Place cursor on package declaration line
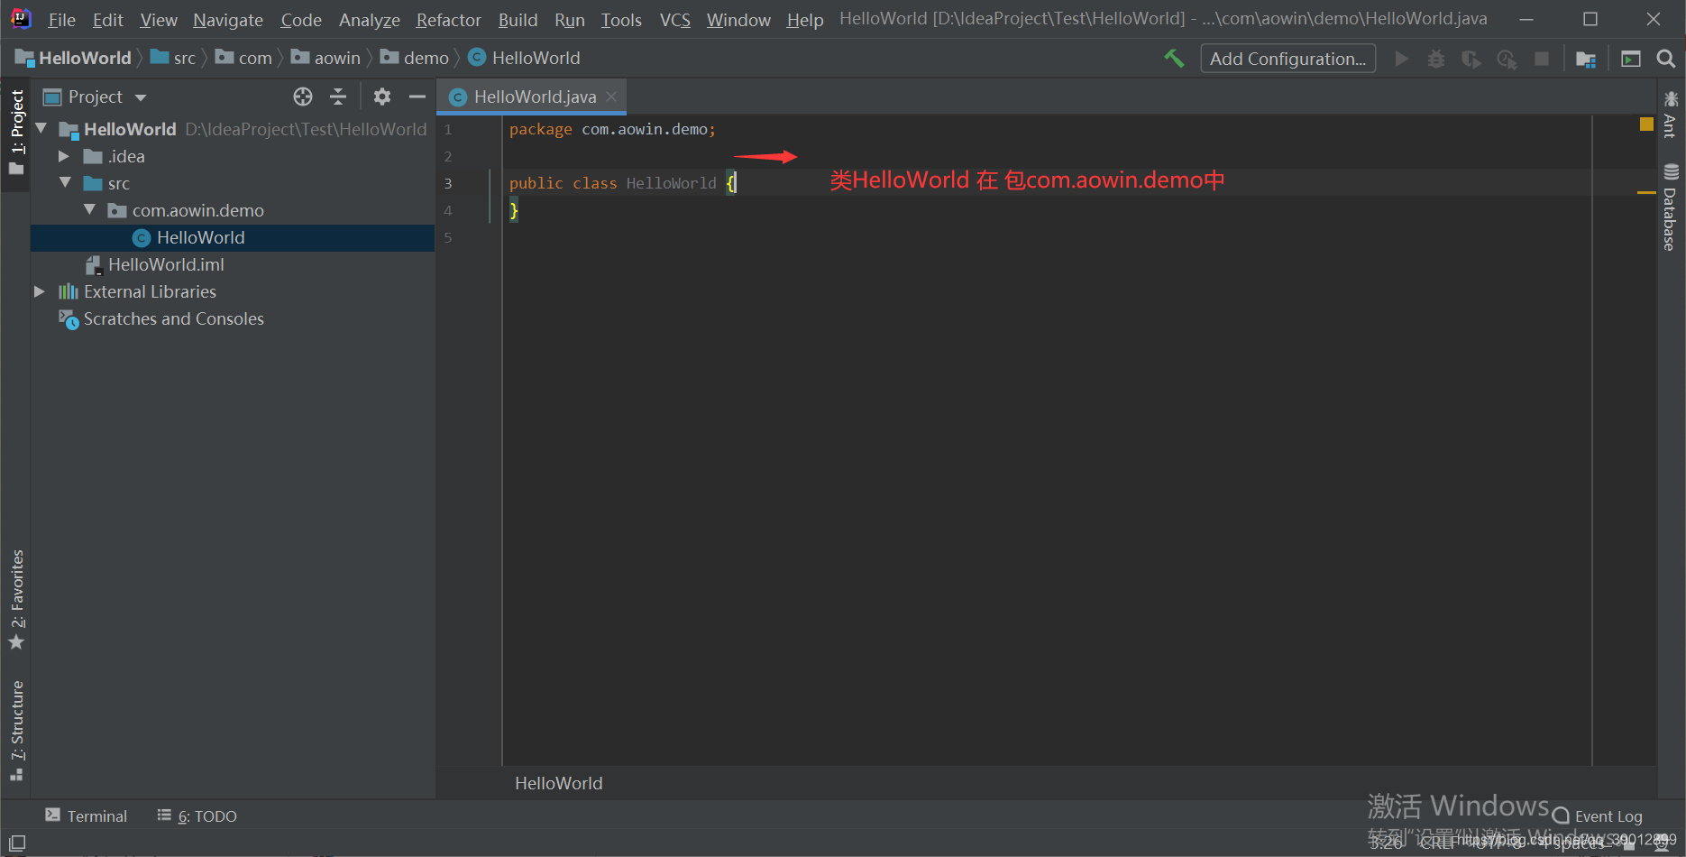This screenshot has width=1686, height=857. (x=613, y=129)
